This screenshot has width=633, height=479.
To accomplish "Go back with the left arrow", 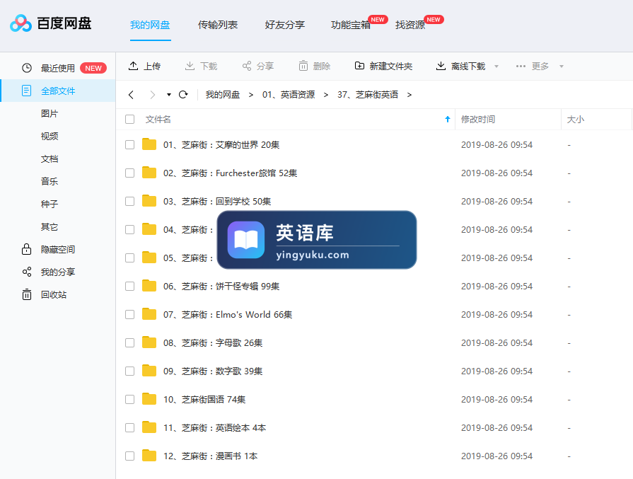I will (131, 95).
